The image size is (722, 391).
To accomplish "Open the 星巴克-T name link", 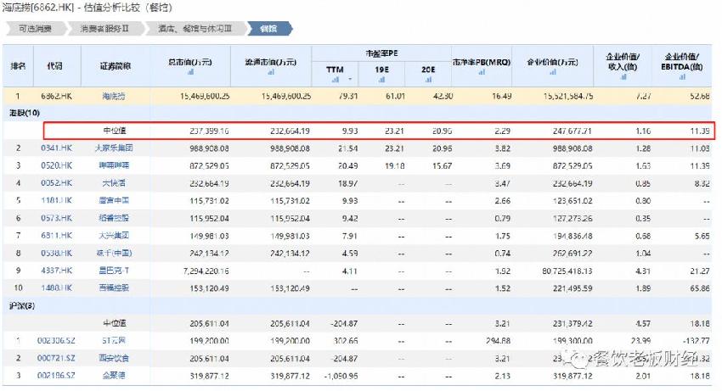I will pos(114,271).
